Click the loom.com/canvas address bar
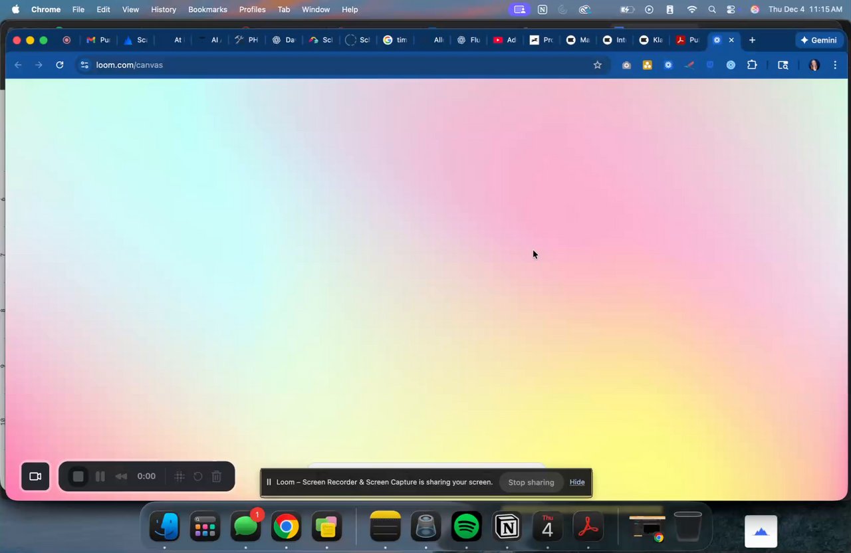This screenshot has height=553, width=851. [342, 64]
